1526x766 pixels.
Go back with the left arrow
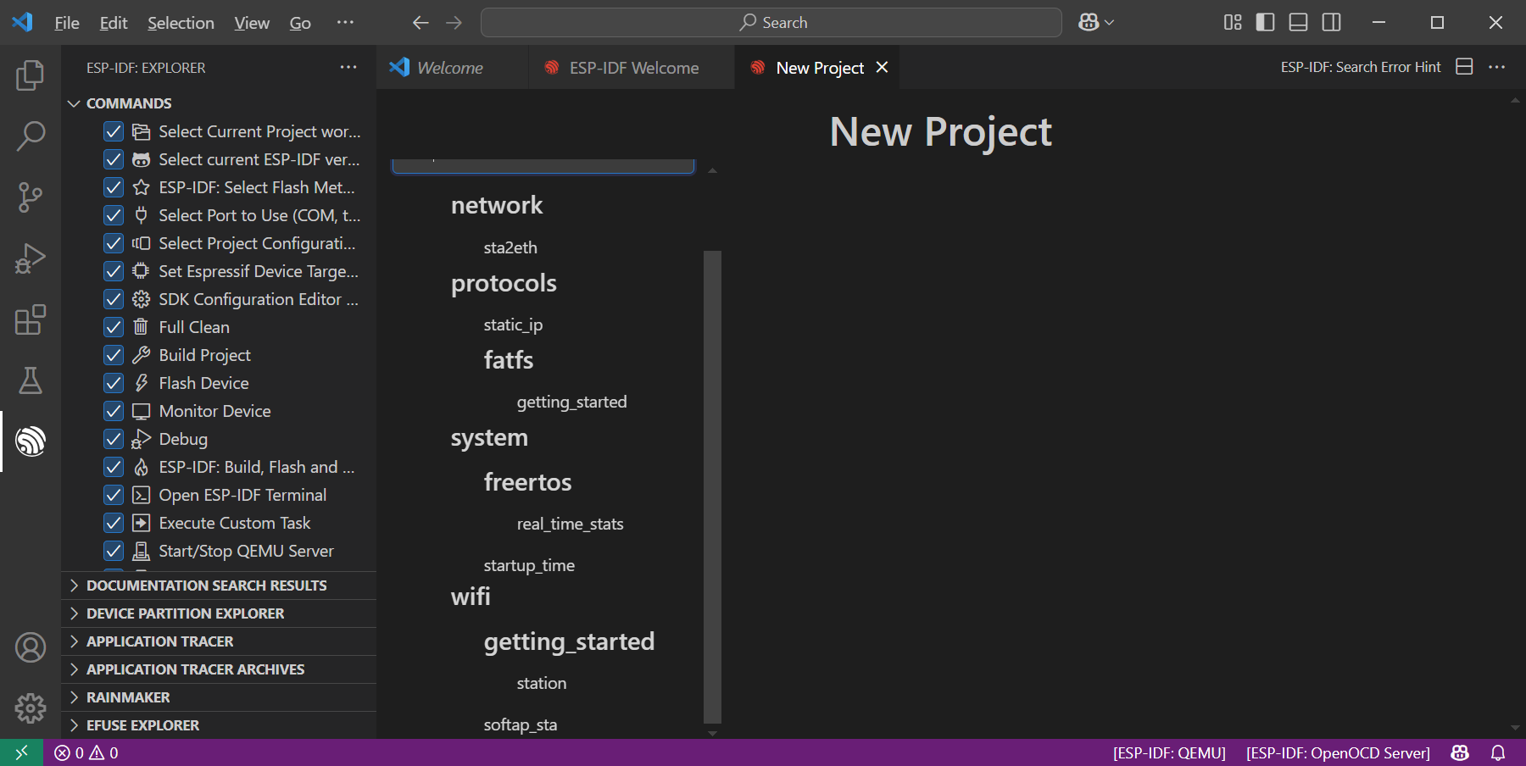(420, 23)
